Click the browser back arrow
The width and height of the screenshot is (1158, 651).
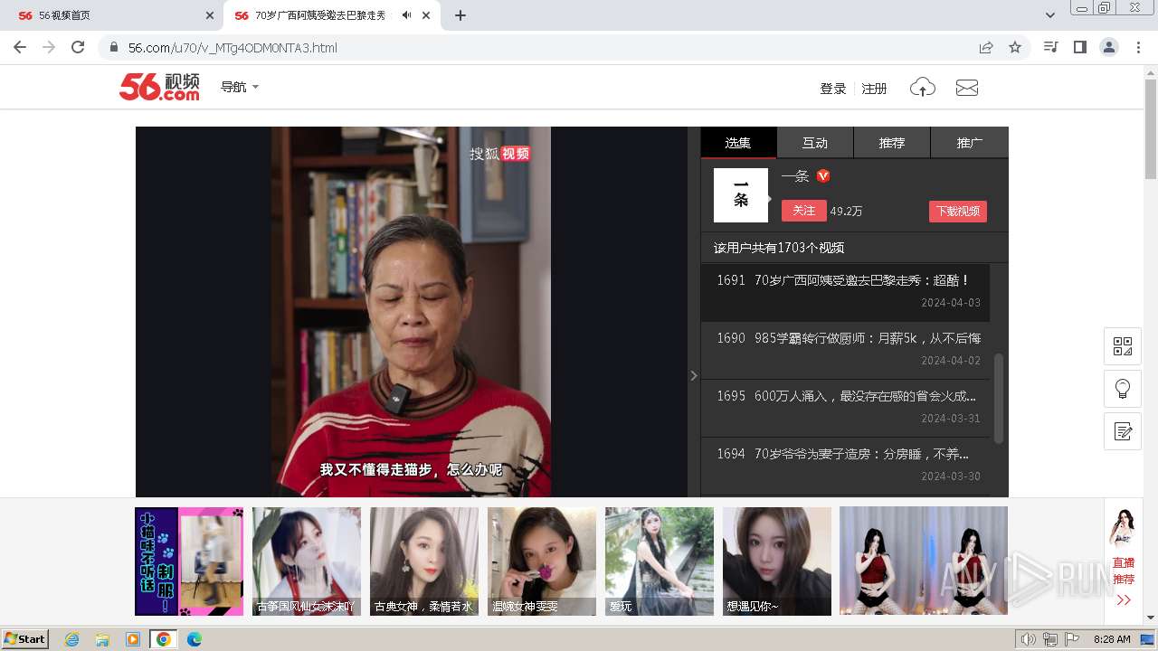(x=20, y=47)
